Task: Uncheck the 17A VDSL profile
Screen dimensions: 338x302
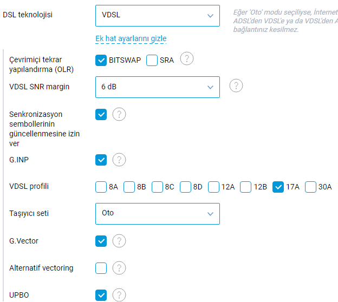Action: (278, 187)
